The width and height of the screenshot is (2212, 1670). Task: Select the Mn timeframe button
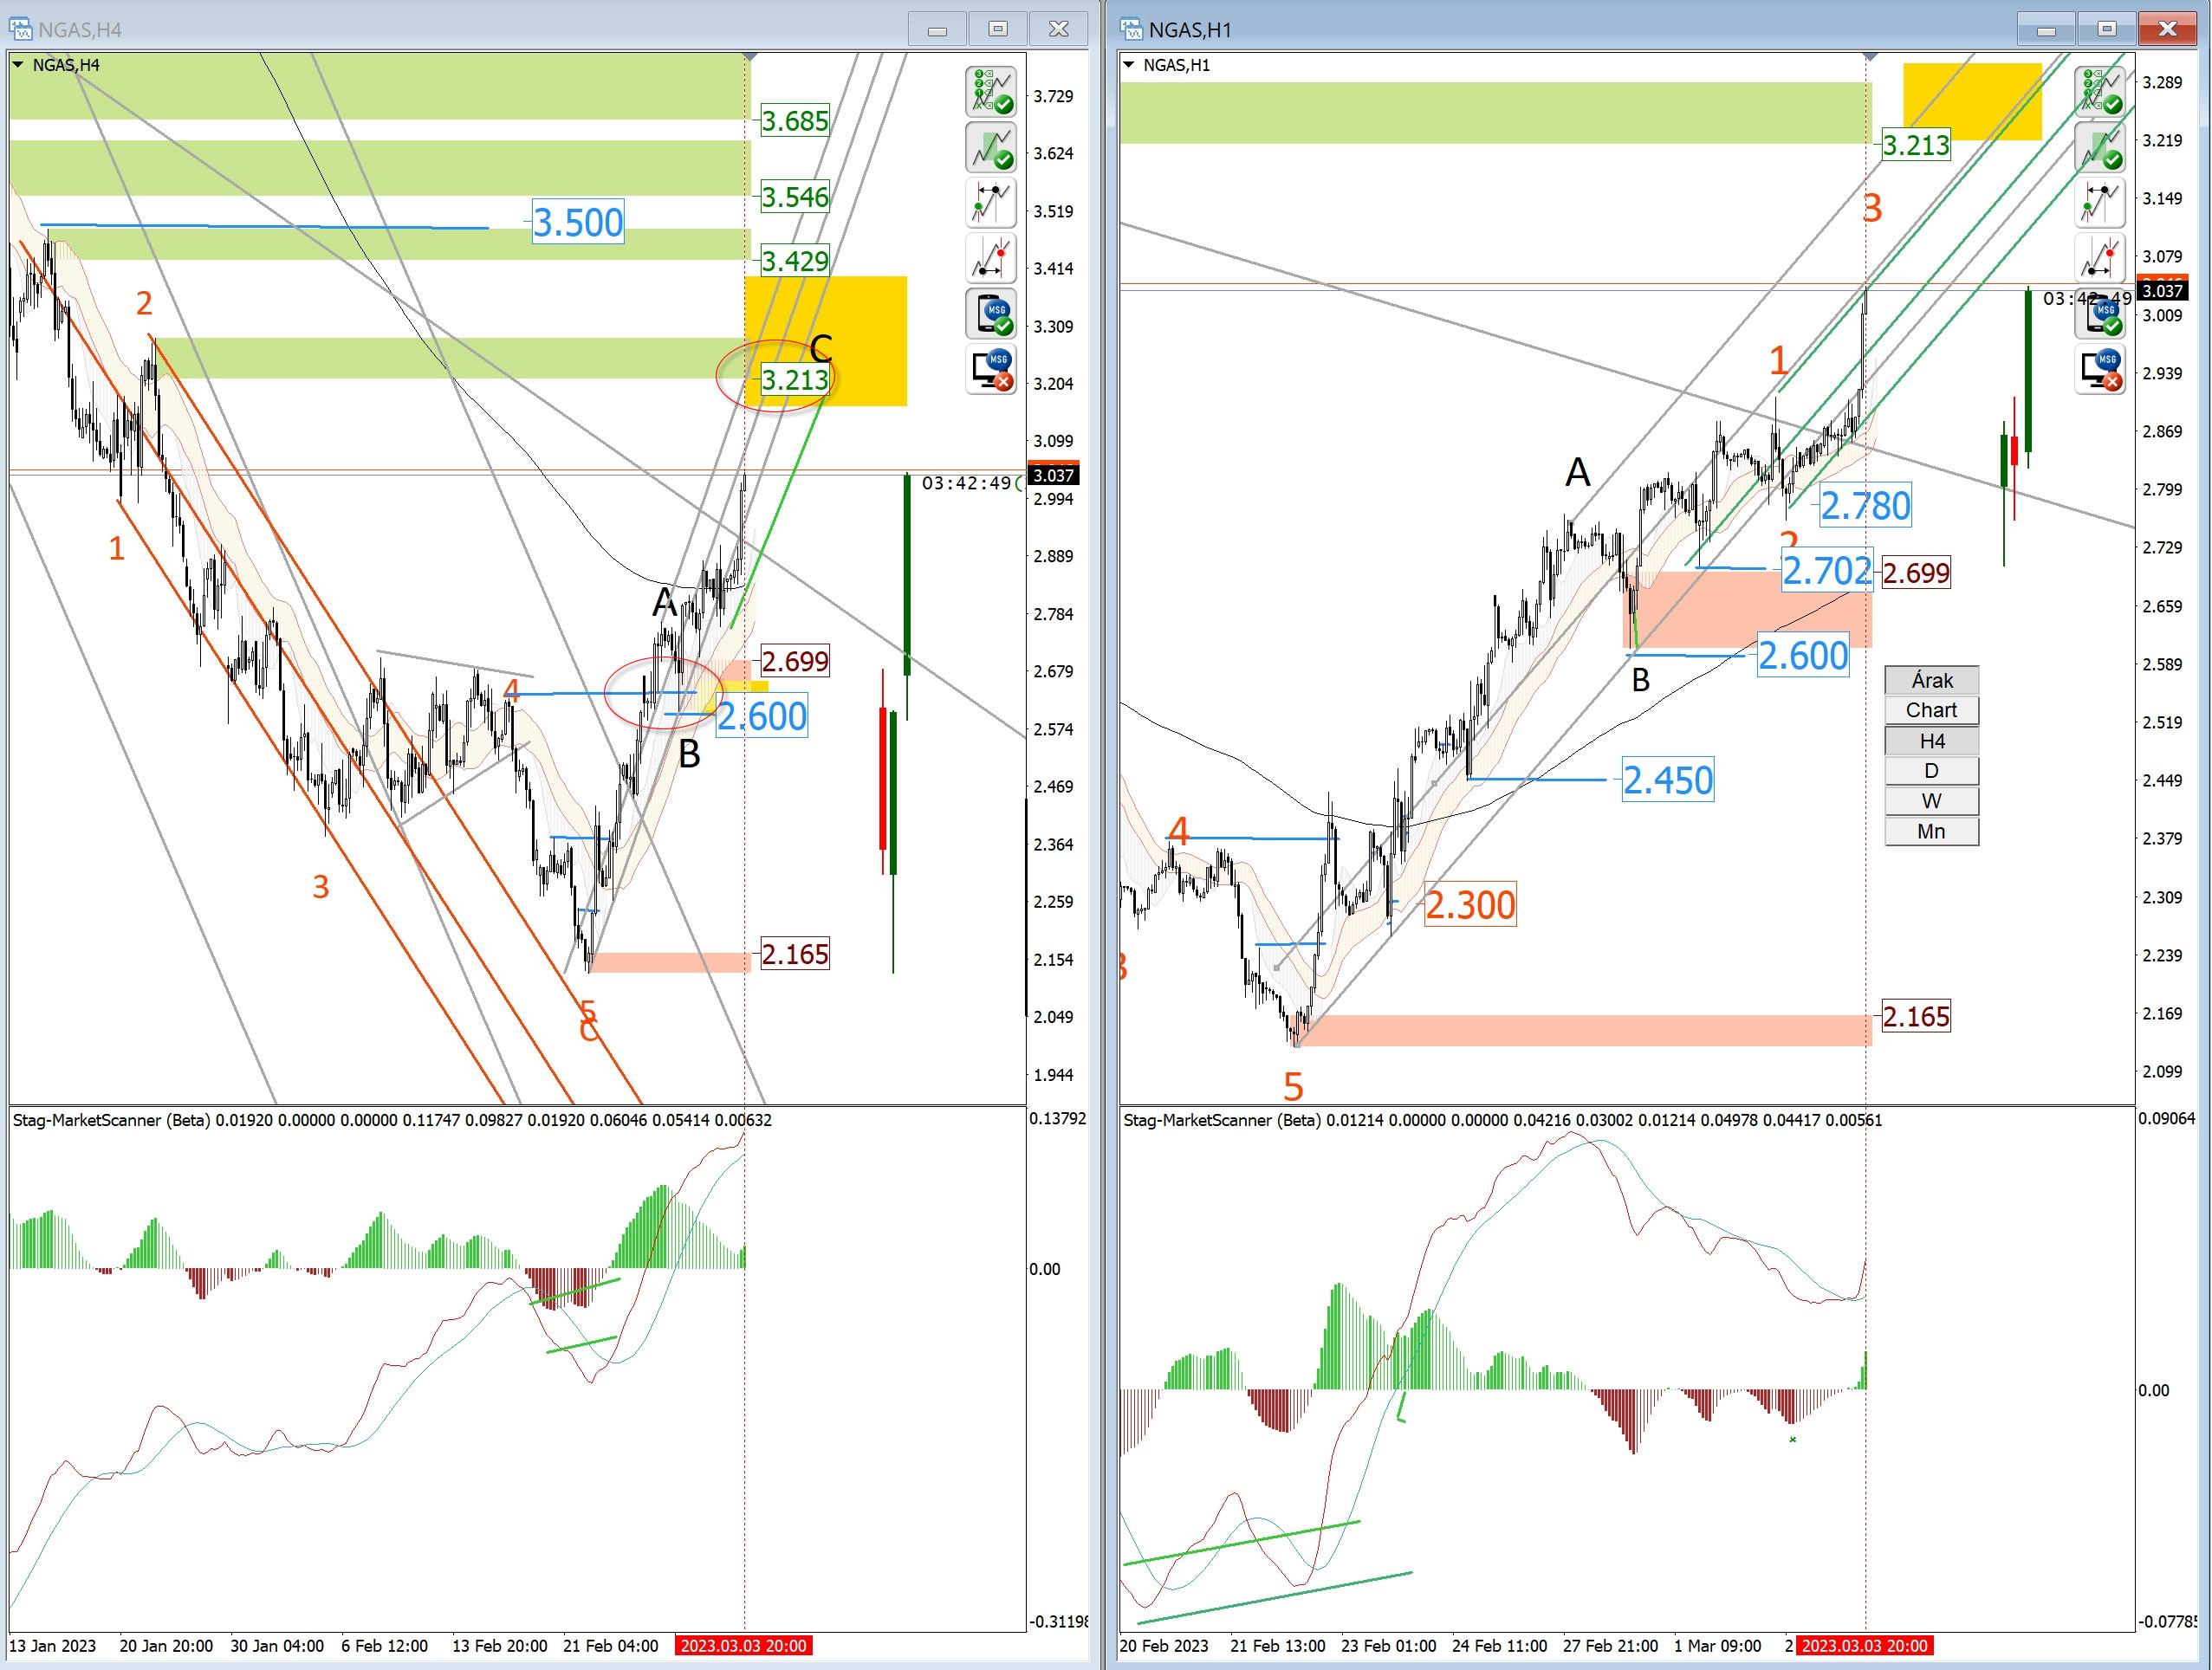pyautogui.click(x=1932, y=832)
